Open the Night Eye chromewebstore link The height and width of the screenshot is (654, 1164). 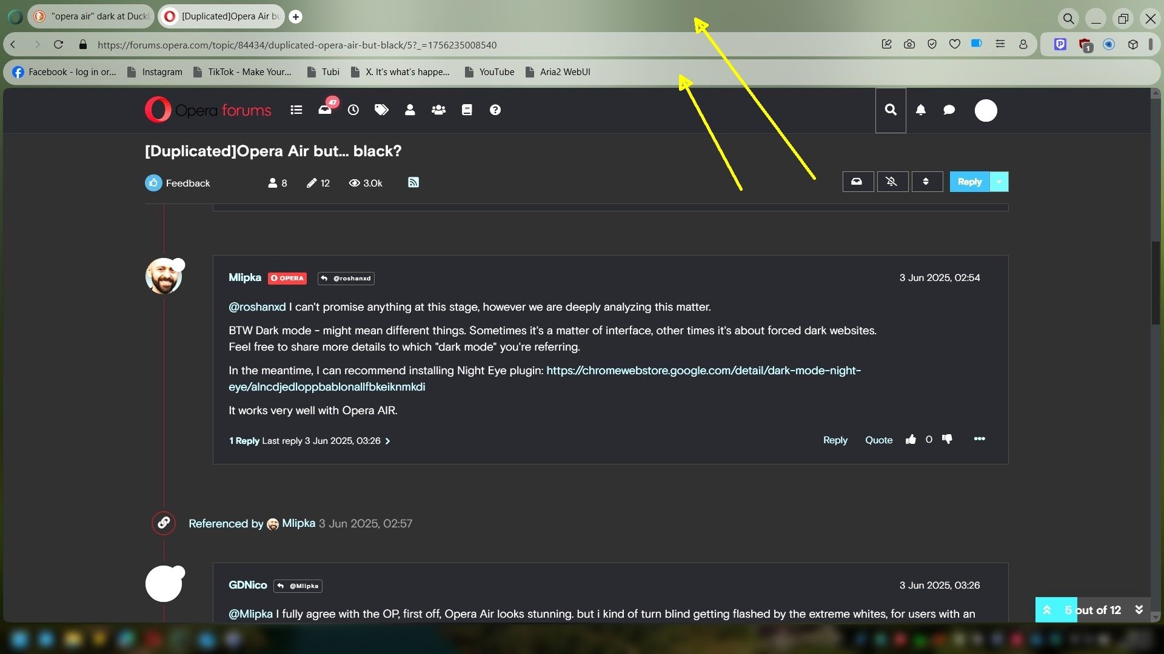[x=544, y=378]
